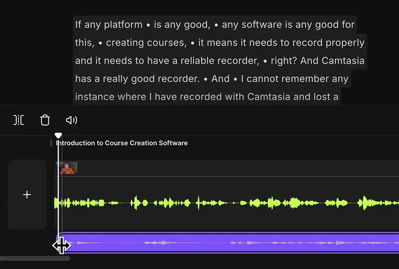Click the trash icon to remove selection
Screen dimensions: 399x269
point(45,120)
